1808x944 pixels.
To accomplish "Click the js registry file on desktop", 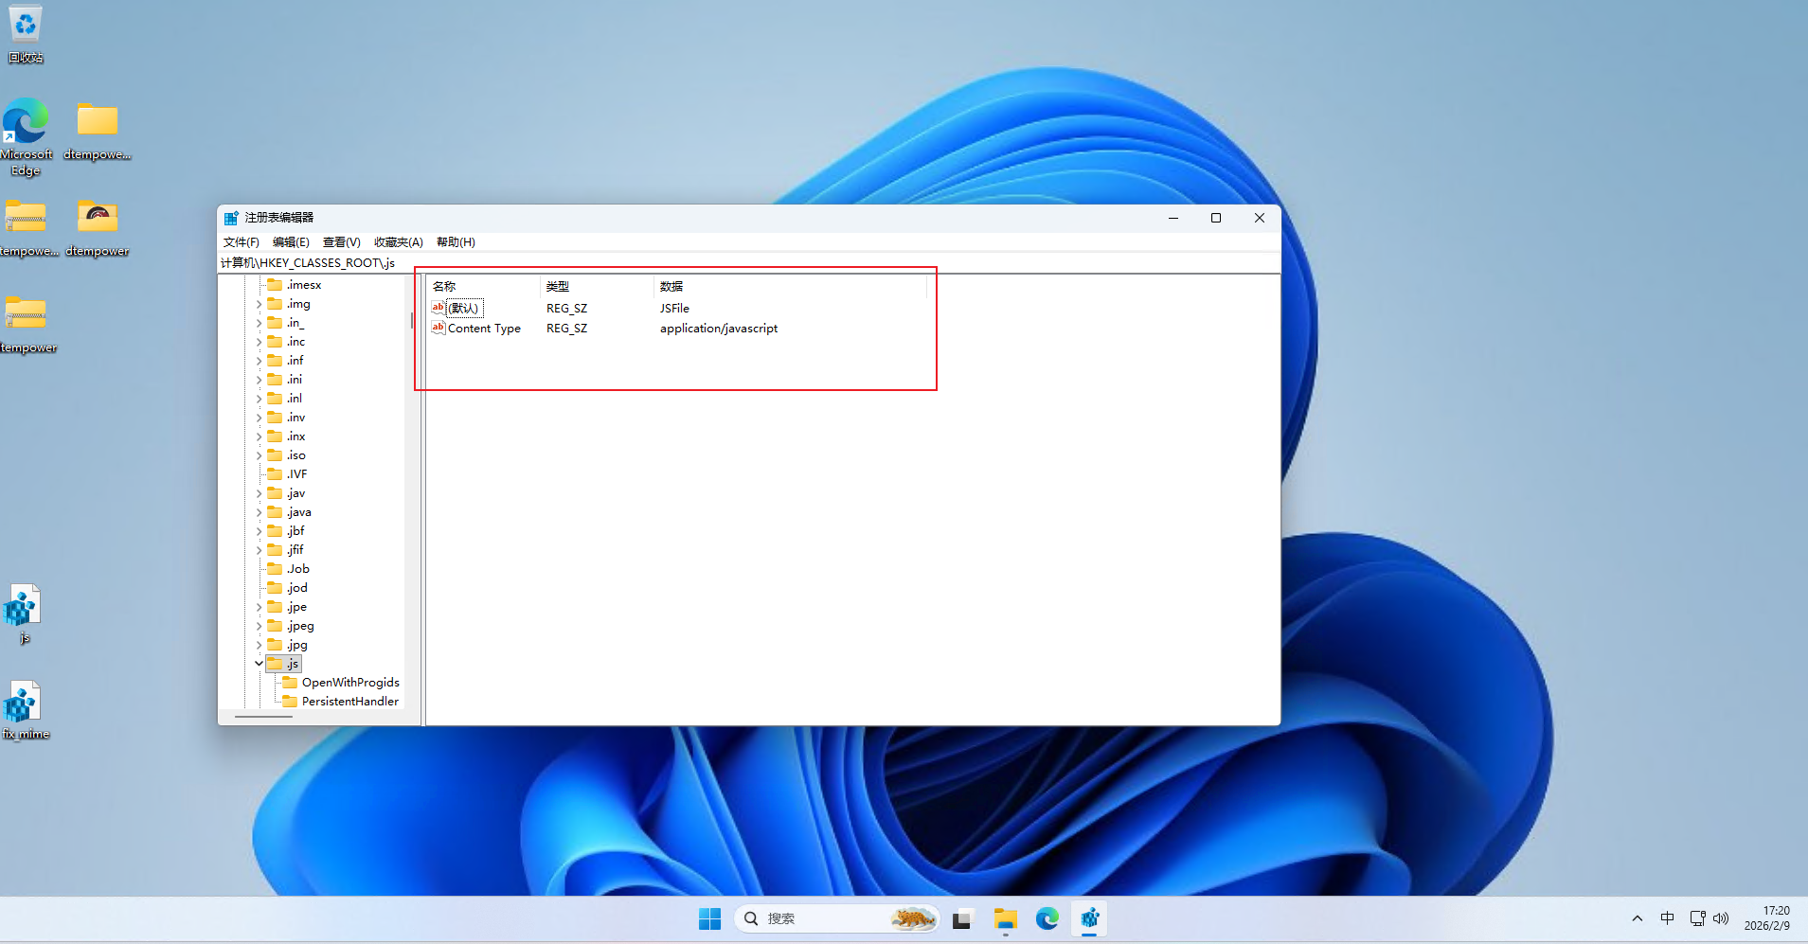I will click(x=24, y=609).
